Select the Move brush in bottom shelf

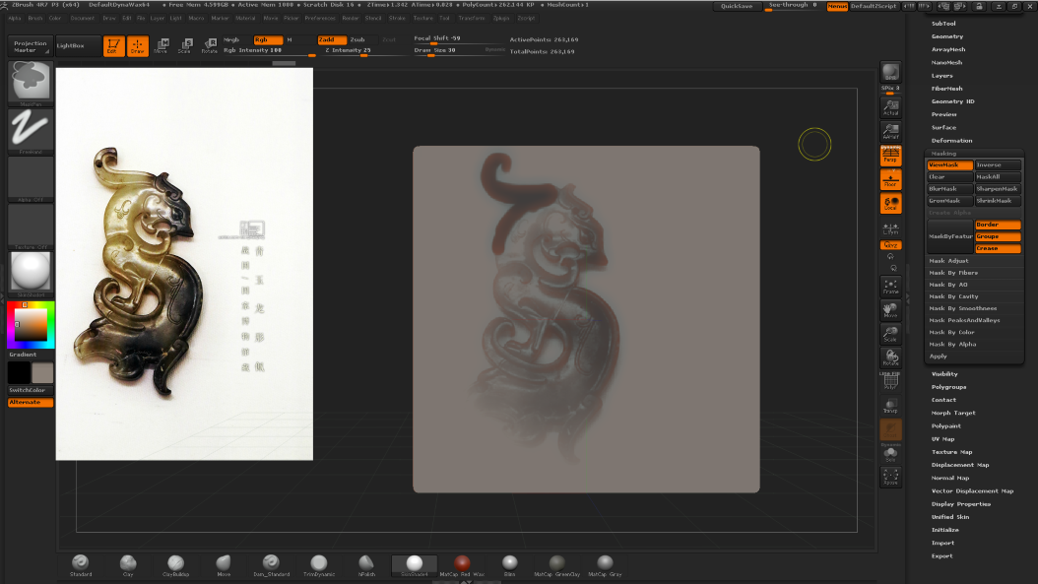(224, 565)
